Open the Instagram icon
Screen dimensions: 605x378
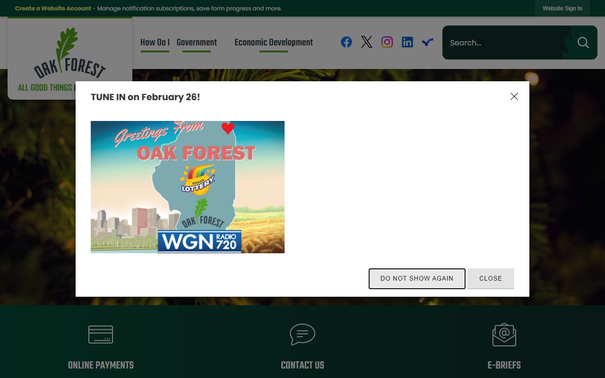(387, 42)
